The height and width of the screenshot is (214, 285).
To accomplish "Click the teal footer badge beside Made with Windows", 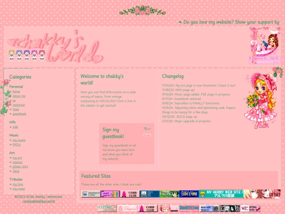I will (189, 208).
